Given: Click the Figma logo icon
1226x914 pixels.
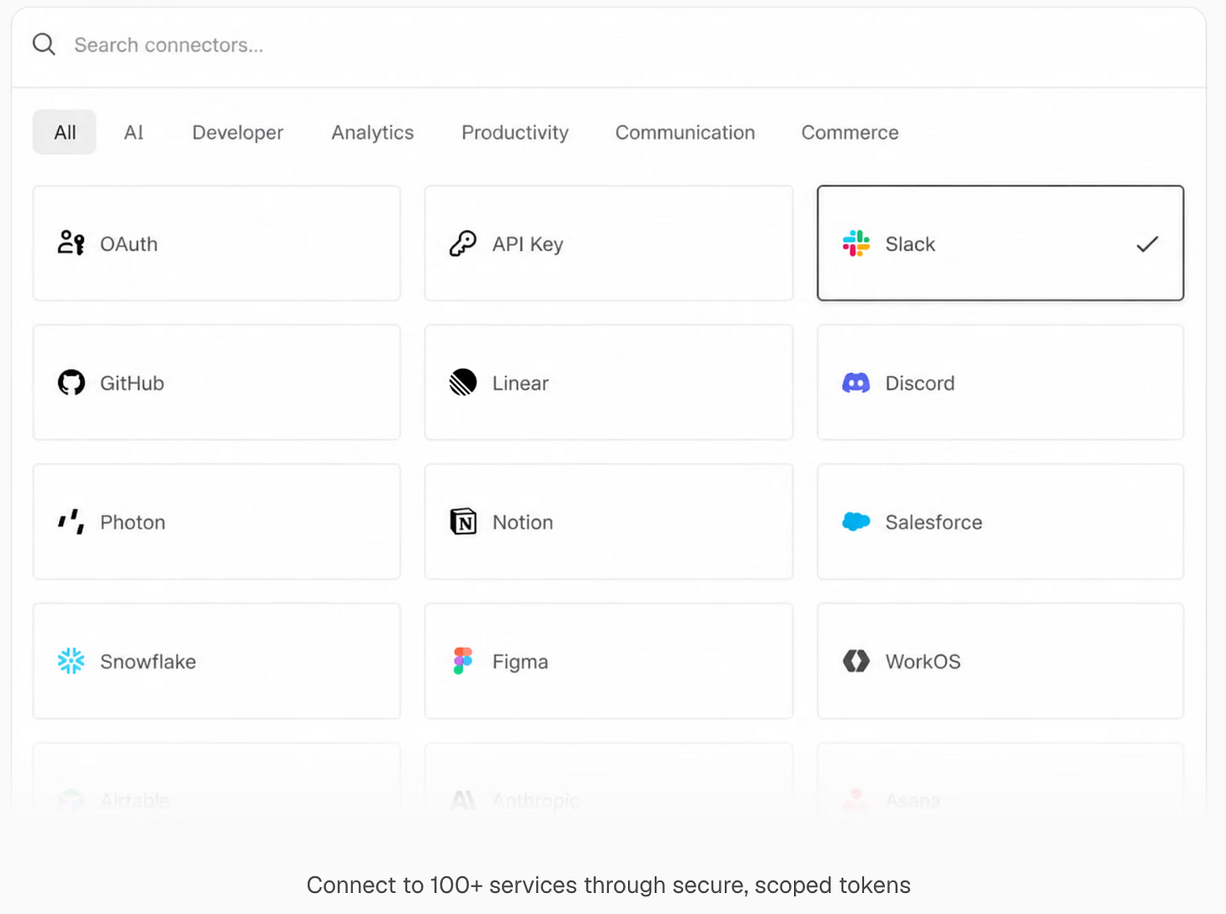Looking at the screenshot, I should click(x=463, y=661).
